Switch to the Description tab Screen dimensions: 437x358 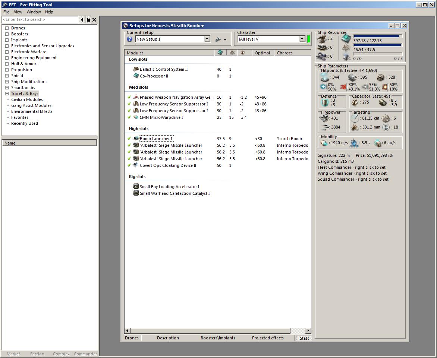pyautogui.click(x=168, y=338)
